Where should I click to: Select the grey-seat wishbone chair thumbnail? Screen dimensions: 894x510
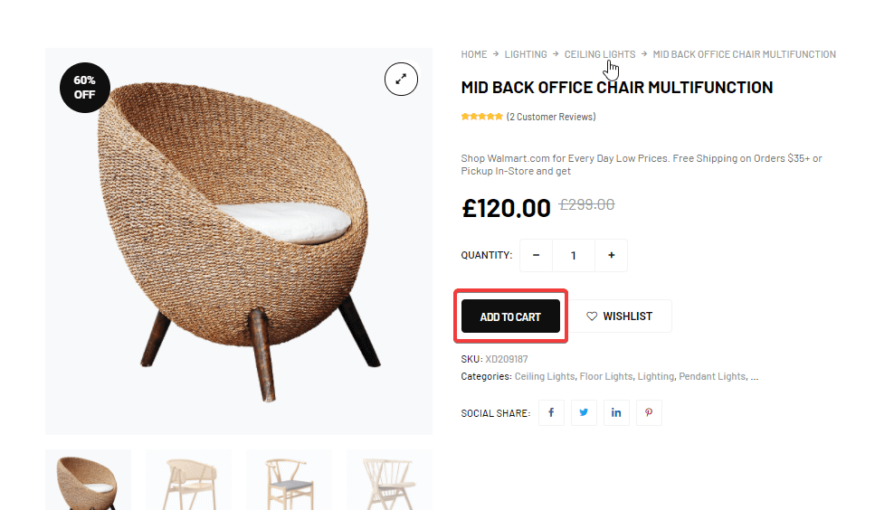point(289,480)
